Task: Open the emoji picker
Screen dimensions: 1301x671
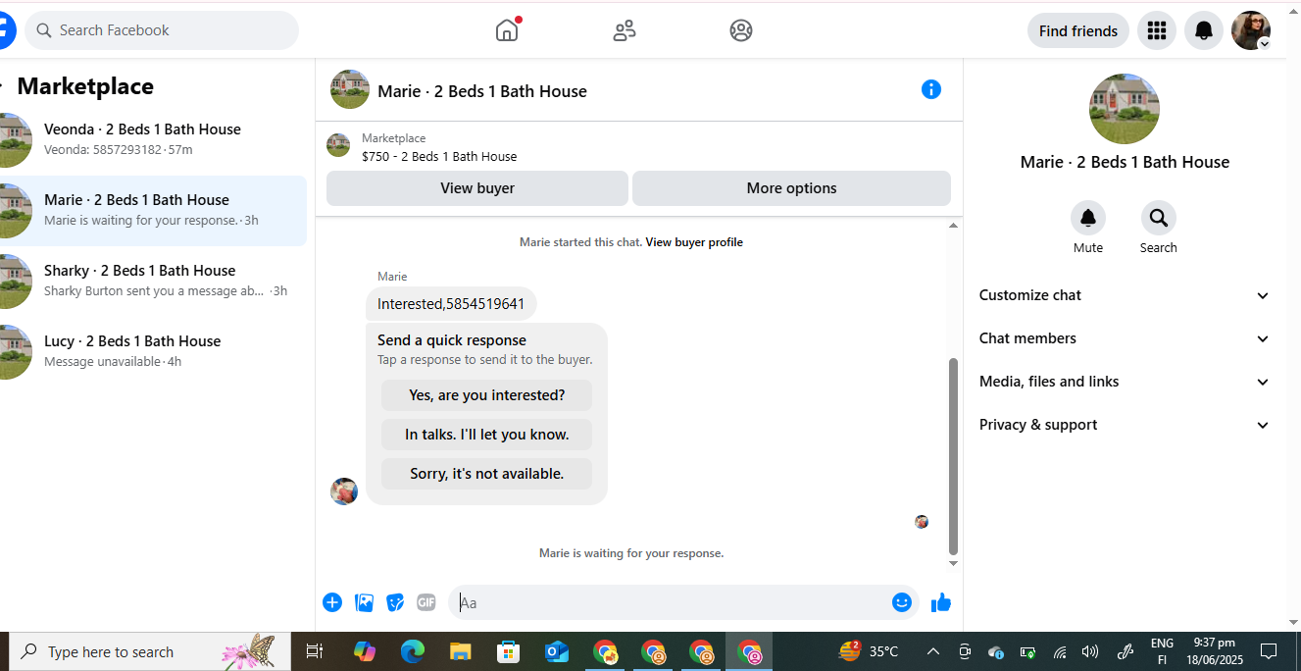Action: coord(902,602)
